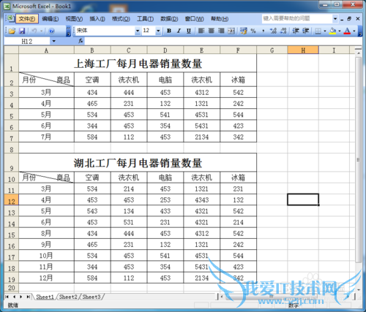This screenshot has height=312, width=366.
Task: Toggle Bold formatting
Action: click(169, 31)
